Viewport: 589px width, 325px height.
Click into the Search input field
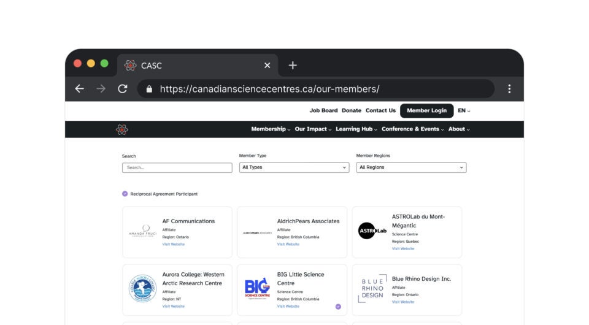click(177, 167)
